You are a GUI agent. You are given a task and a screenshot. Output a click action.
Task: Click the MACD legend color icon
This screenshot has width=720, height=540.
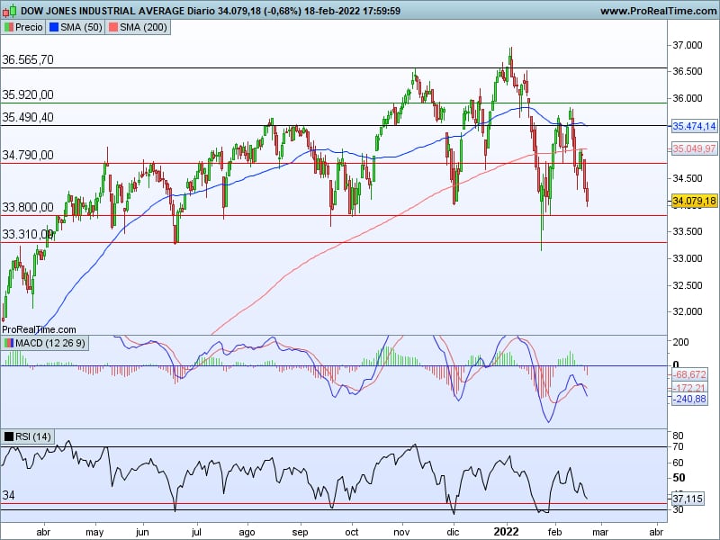9,343
